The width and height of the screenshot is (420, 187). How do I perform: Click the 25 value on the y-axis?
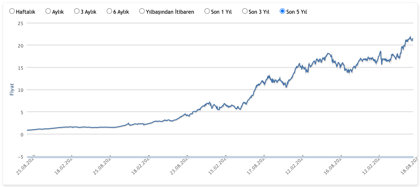pos(20,23)
